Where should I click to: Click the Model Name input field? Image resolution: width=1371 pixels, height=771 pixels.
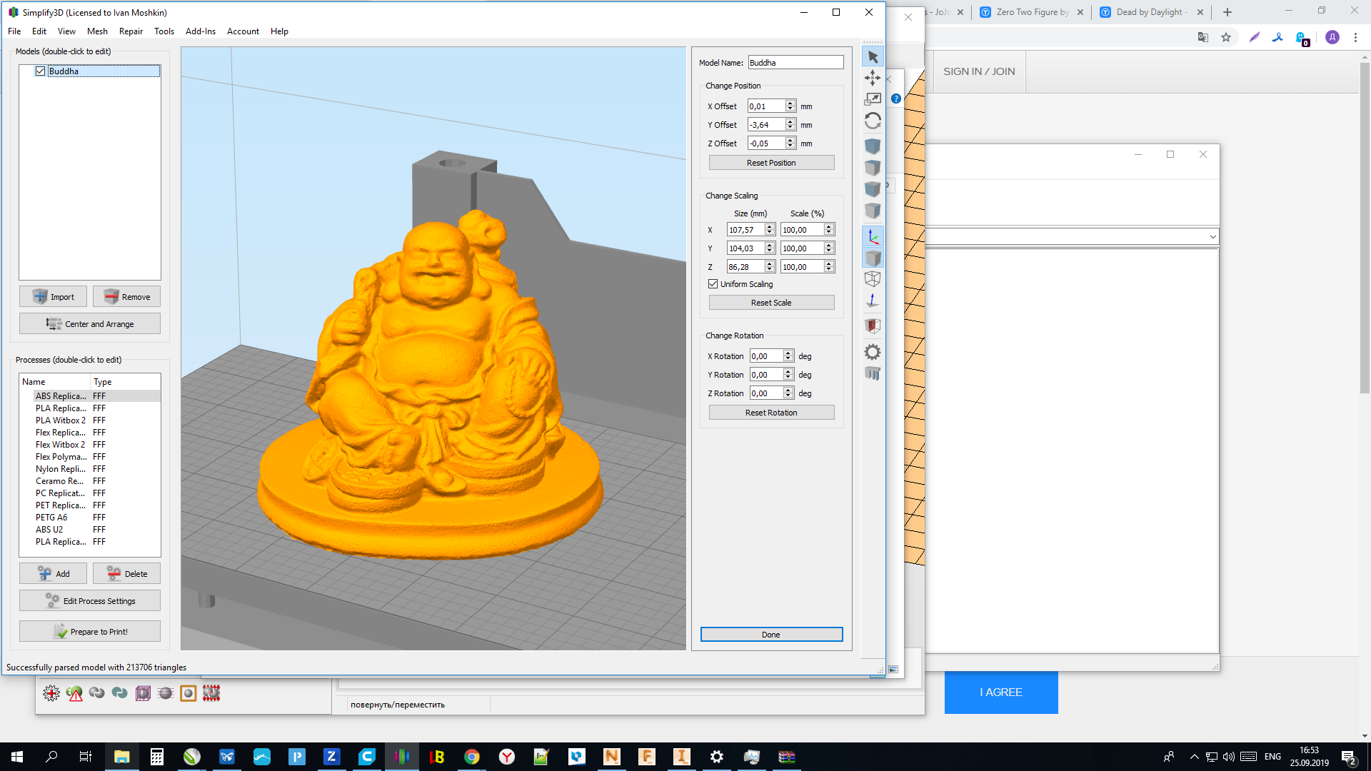click(x=795, y=63)
